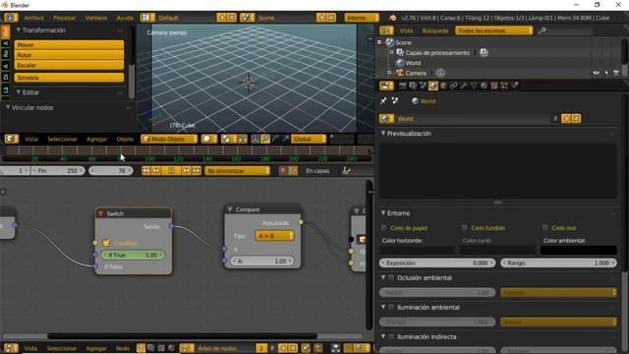
Task: Open the Constraints properties tab
Action: point(453,86)
